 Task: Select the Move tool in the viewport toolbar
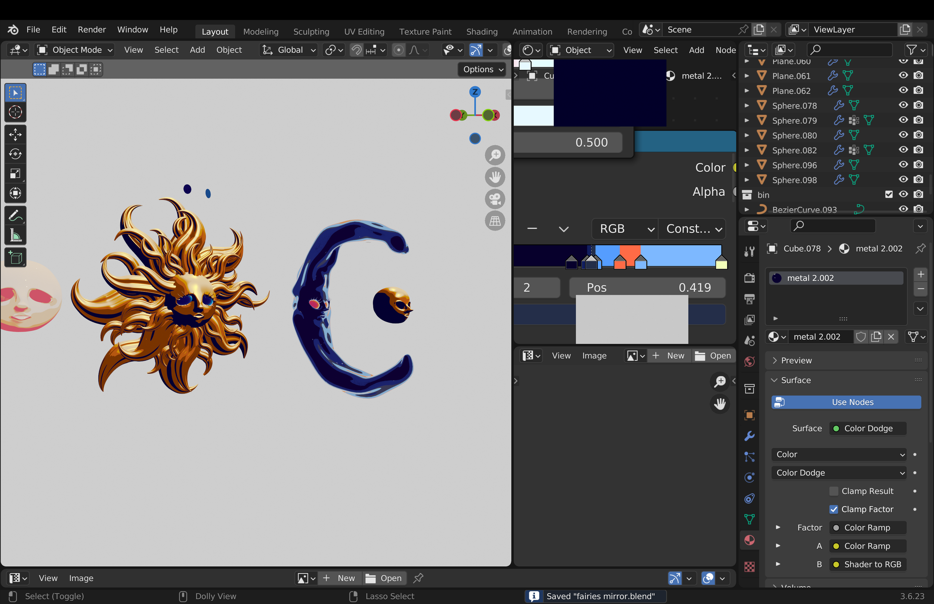[15, 135]
